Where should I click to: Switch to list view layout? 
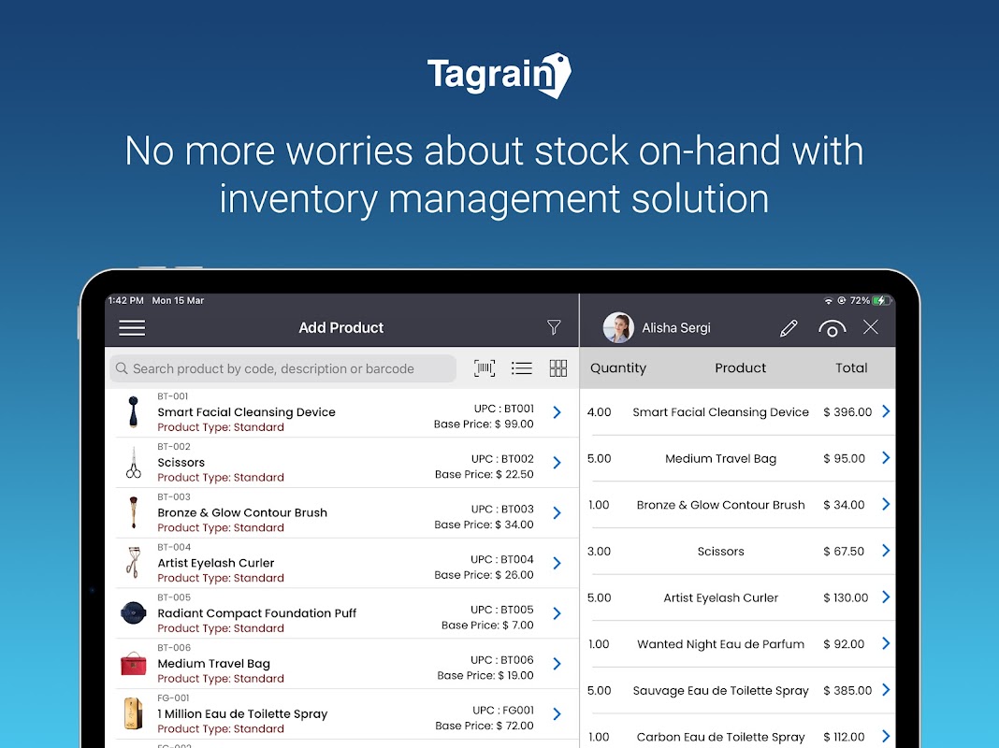point(522,368)
